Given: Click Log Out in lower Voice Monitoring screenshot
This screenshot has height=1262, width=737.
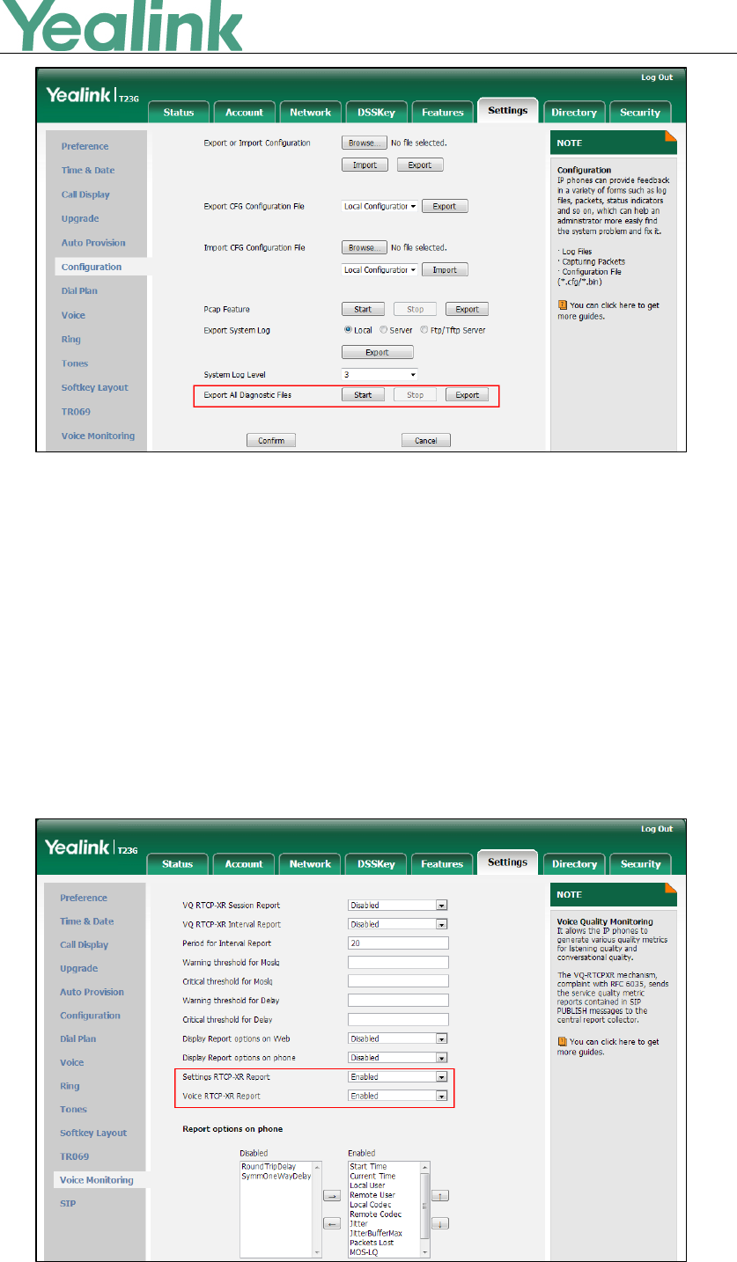Looking at the screenshot, I should 657,829.
